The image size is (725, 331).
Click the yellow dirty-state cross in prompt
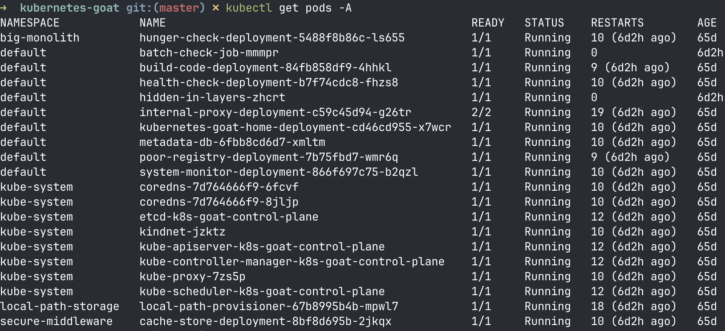[215, 8]
